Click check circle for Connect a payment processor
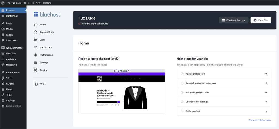The image size is (279, 129). point(182,83)
